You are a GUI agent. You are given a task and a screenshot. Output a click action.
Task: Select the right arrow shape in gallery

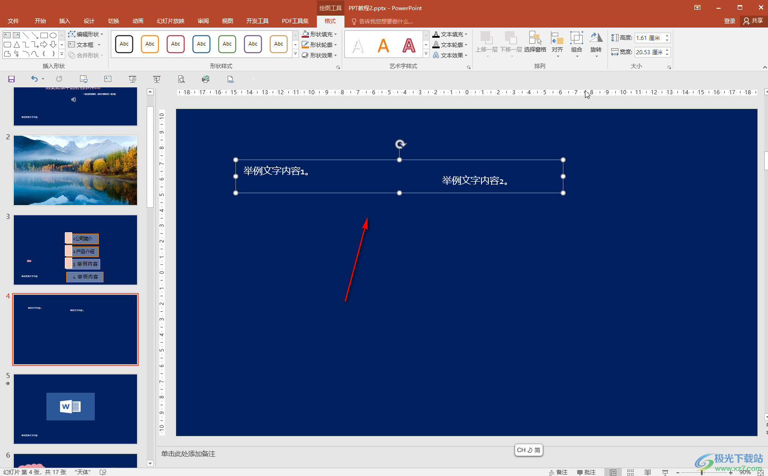pos(44,45)
